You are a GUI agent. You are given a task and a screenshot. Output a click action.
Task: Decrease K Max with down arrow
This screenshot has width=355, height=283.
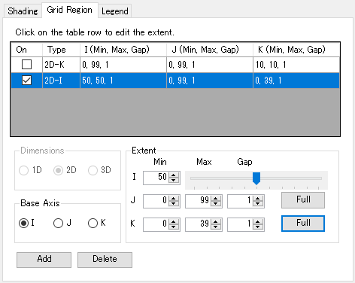pyautogui.click(x=216, y=227)
